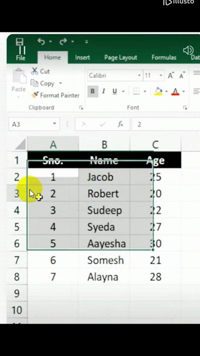
Task: Switch to the Home tab
Action: (52, 57)
